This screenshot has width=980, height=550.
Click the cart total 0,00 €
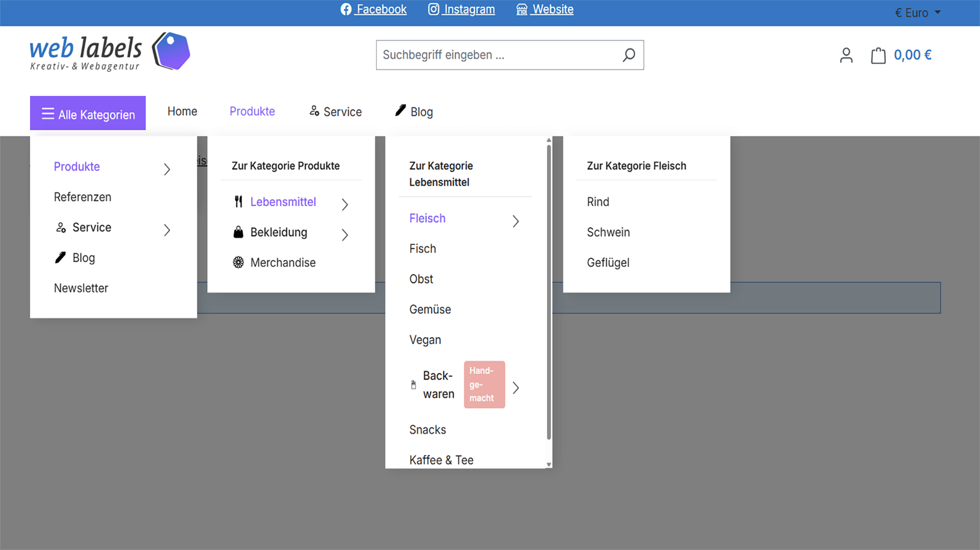(913, 55)
